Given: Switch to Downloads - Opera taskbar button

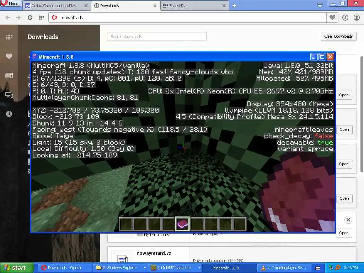Looking at the screenshot, I should (x=64, y=268).
